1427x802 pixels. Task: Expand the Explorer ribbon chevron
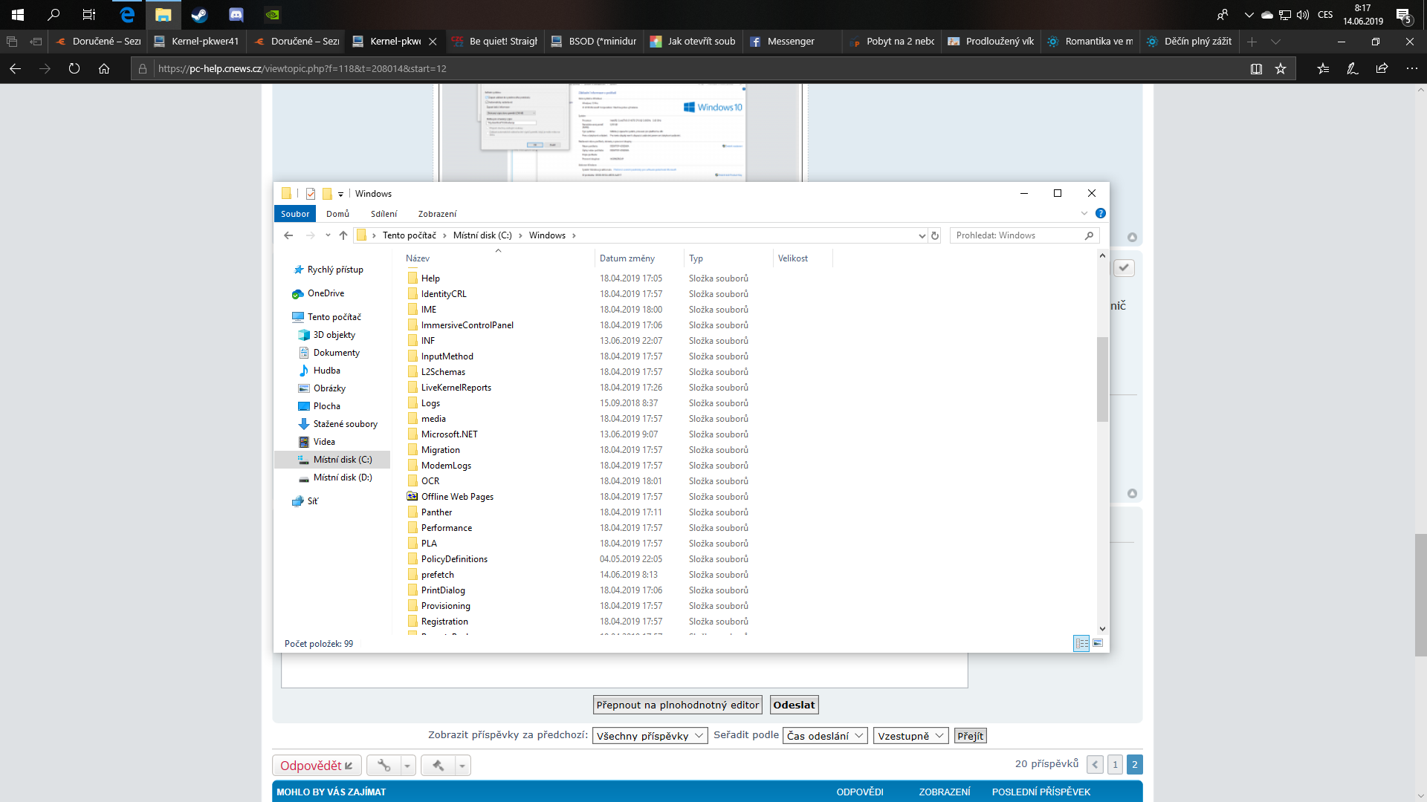1084,213
